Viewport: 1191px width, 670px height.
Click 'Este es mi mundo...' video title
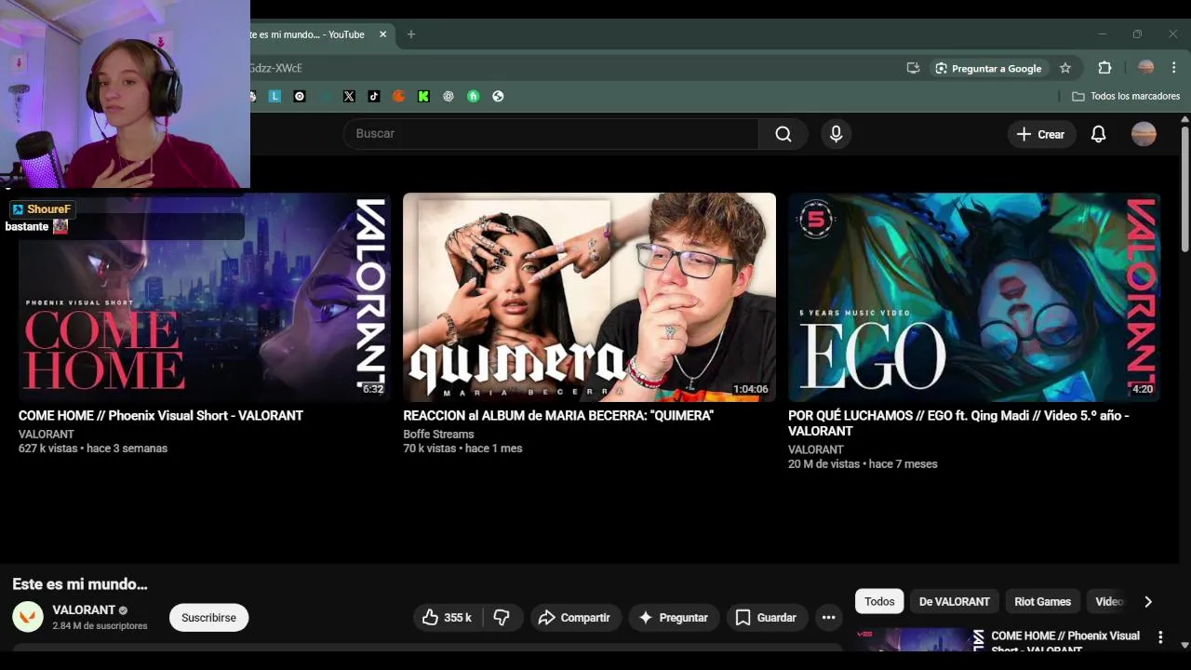[80, 584]
